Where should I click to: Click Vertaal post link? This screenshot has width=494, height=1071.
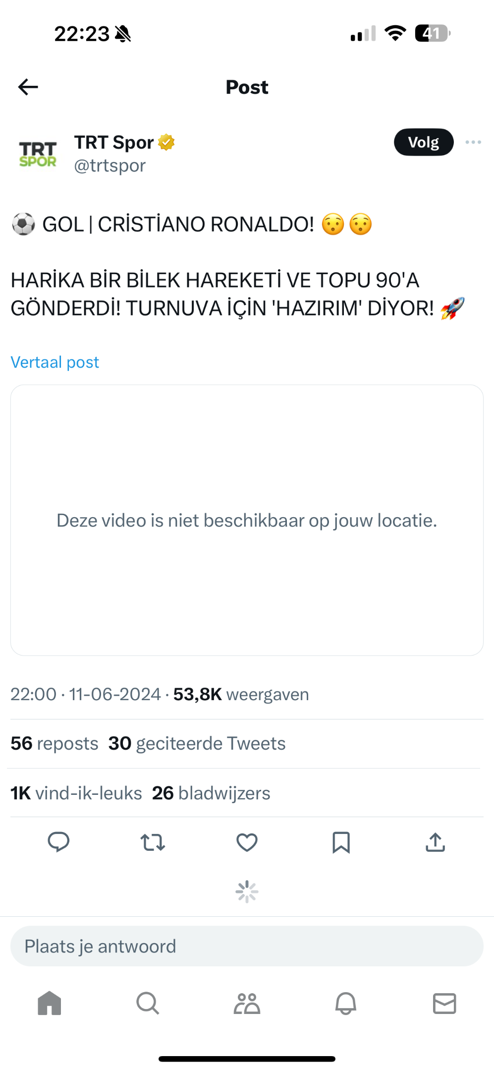(x=55, y=362)
